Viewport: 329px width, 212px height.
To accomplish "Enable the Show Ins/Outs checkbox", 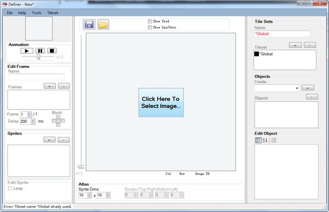I will tap(150, 27).
